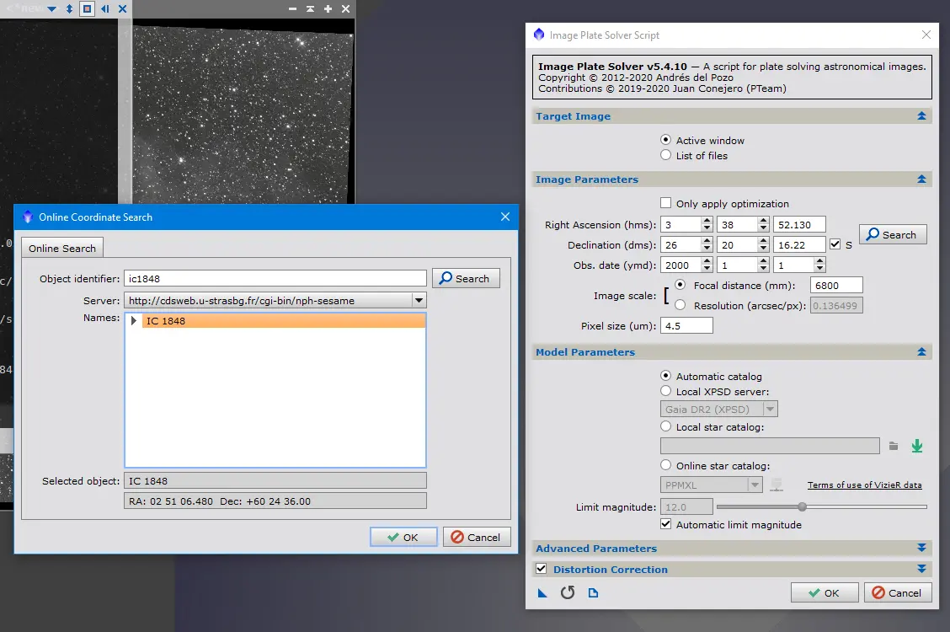Select IC 1848 in the Names list

284,320
